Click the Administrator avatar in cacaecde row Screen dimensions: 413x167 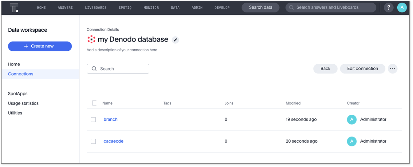coord(352,141)
